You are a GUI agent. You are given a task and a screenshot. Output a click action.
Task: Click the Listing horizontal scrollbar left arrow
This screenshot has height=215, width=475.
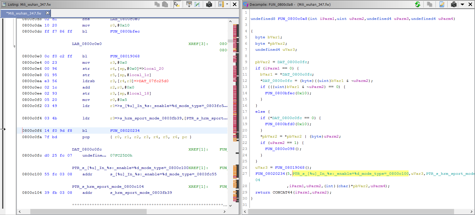20,211
